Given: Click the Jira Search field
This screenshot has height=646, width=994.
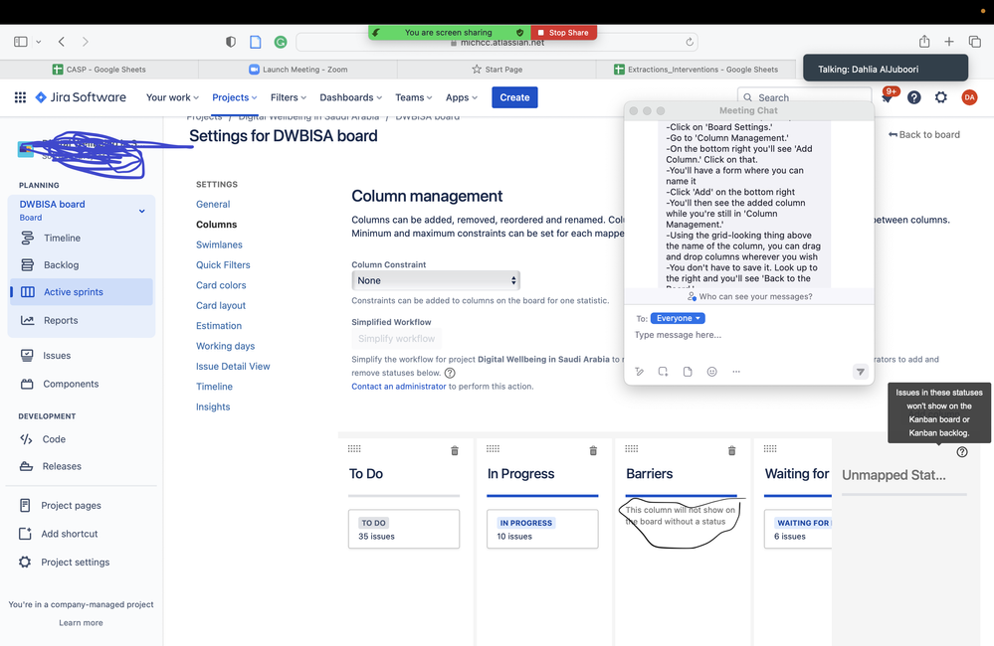Looking at the screenshot, I should (805, 97).
